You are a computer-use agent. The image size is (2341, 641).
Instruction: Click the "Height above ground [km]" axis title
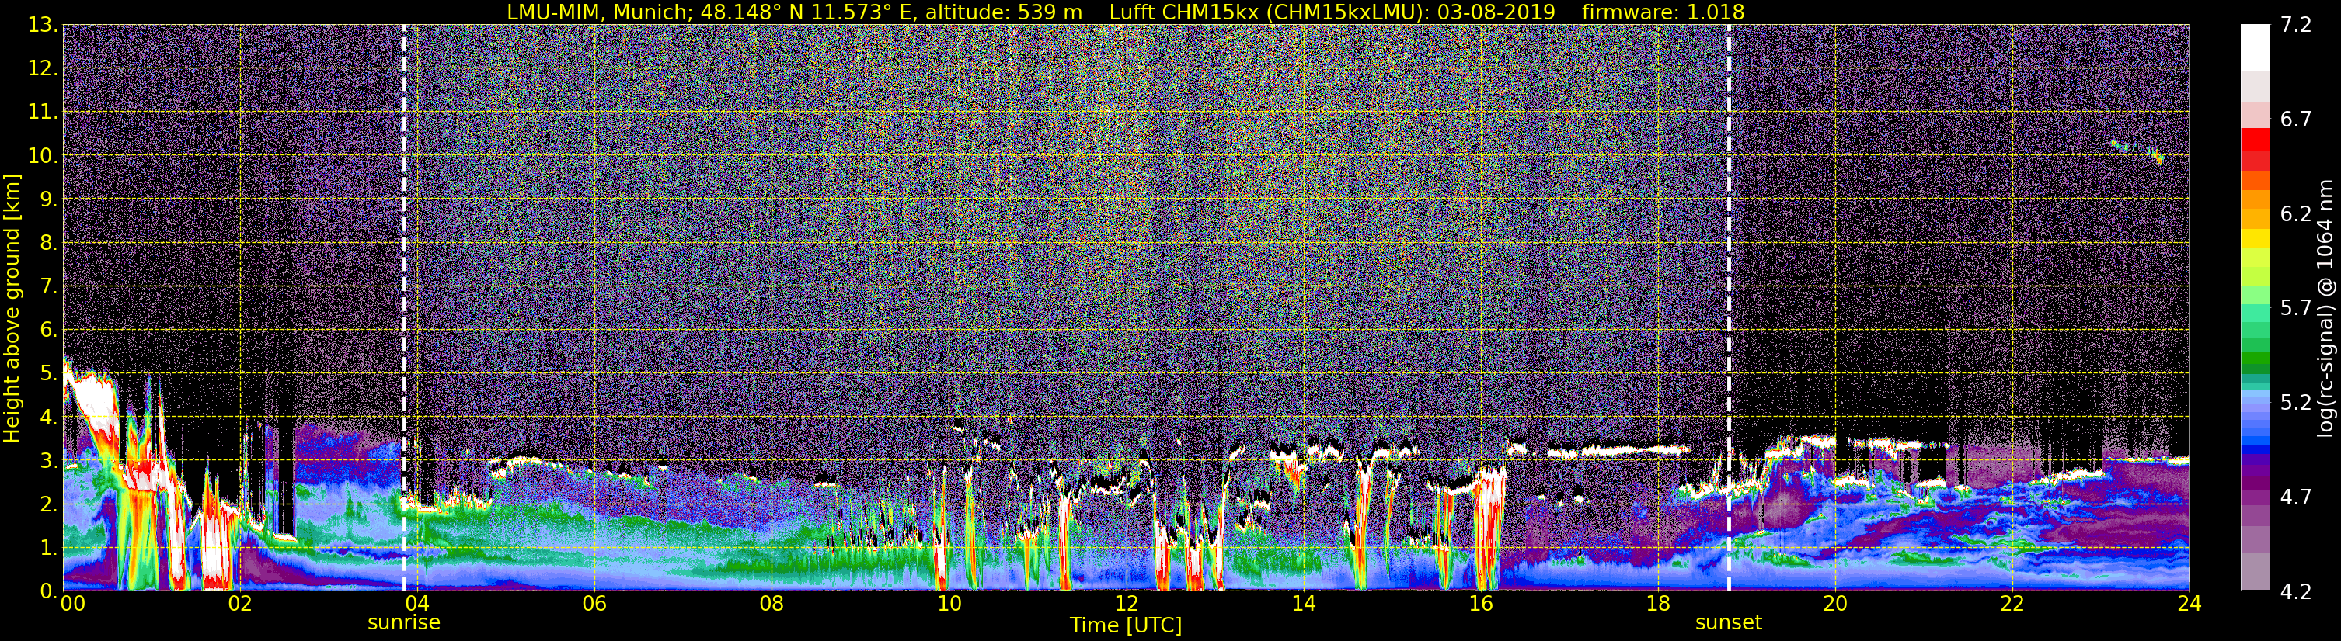tap(12, 308)
